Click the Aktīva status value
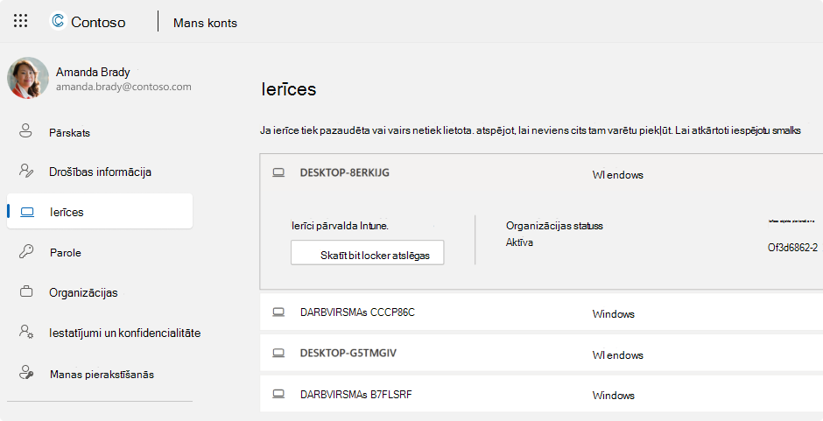The width and height of the screenshot is (823, 421). [519, 242]
